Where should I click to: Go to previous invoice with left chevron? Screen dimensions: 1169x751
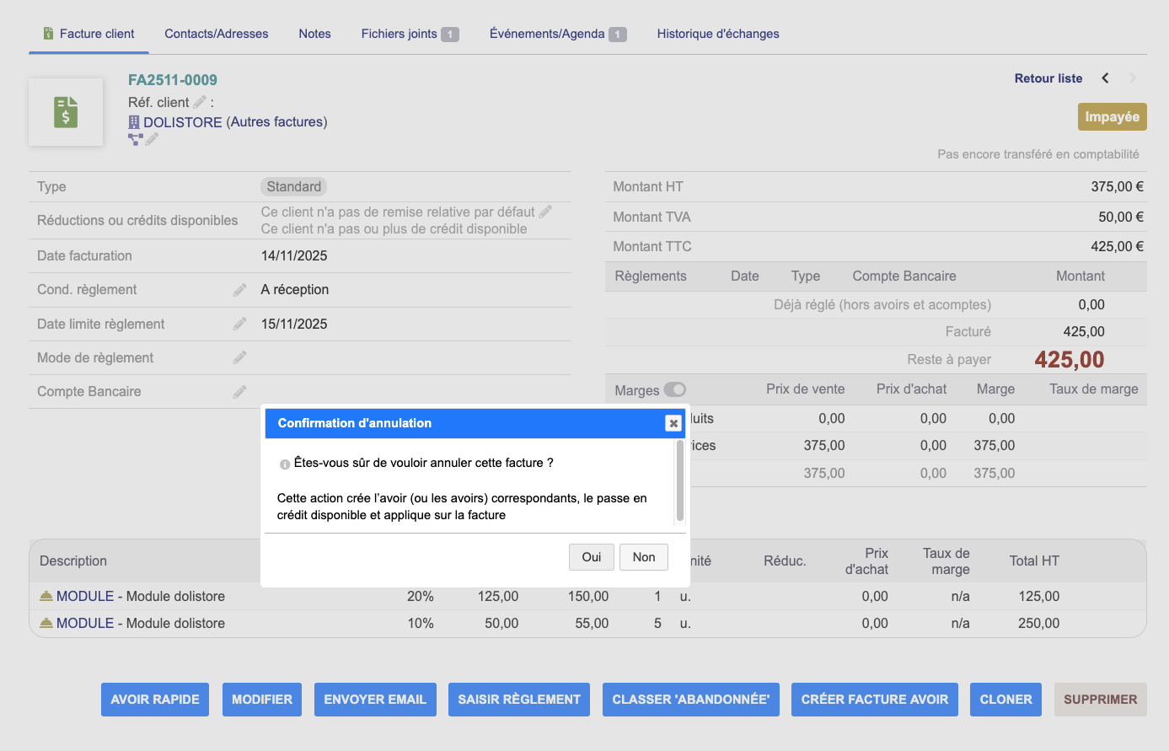[1105, 78]
